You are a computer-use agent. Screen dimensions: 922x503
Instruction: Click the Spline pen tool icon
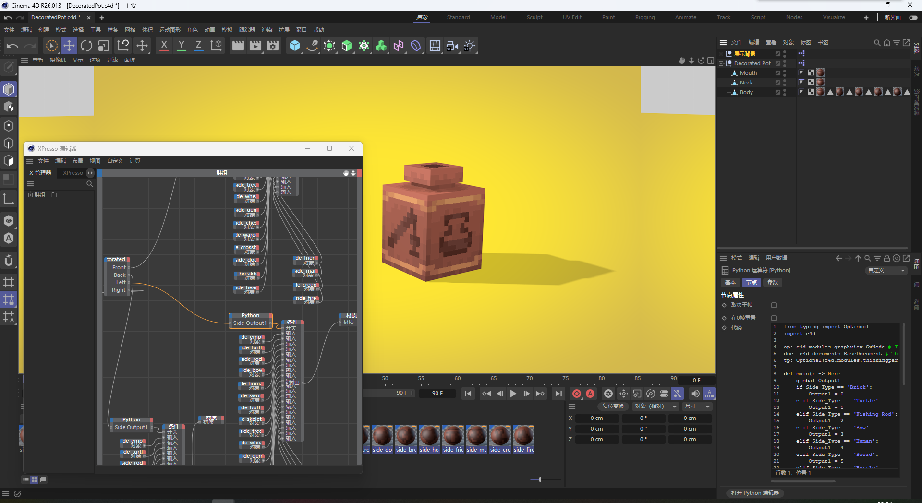[x=312, y=46]
